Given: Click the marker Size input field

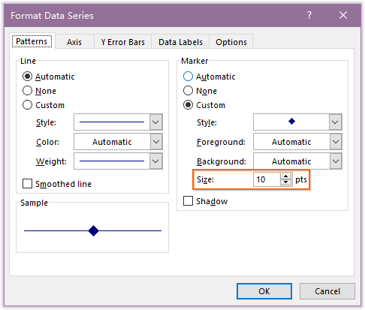Looking at the screenshot, I should click(267, 179).
